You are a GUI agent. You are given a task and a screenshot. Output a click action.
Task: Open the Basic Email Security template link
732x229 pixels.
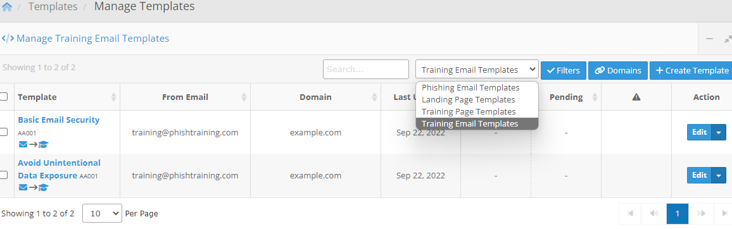click(x=59, y=120)
